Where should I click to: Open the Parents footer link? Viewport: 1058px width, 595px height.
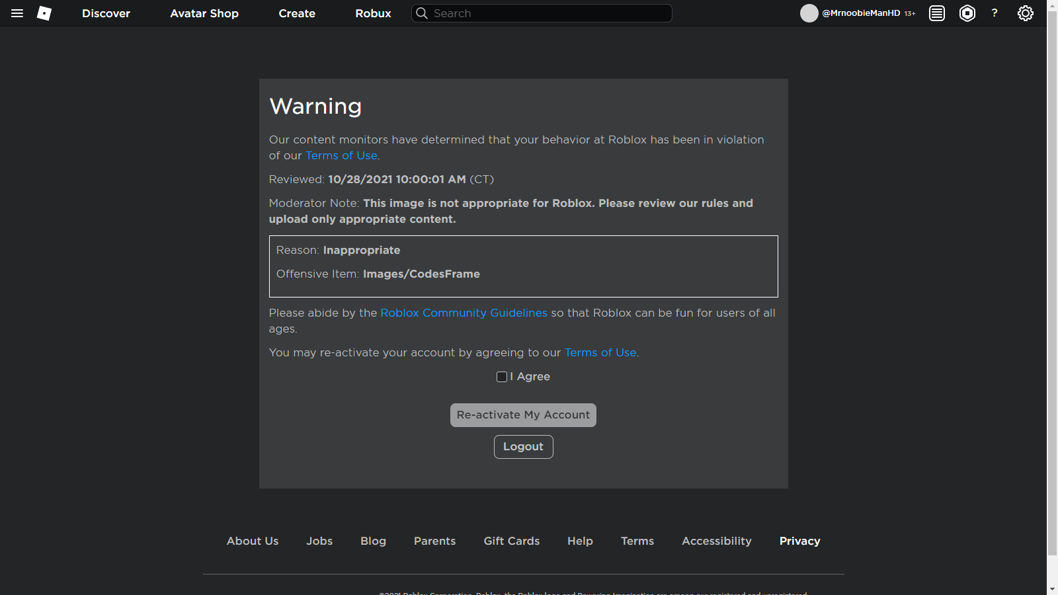434,541
